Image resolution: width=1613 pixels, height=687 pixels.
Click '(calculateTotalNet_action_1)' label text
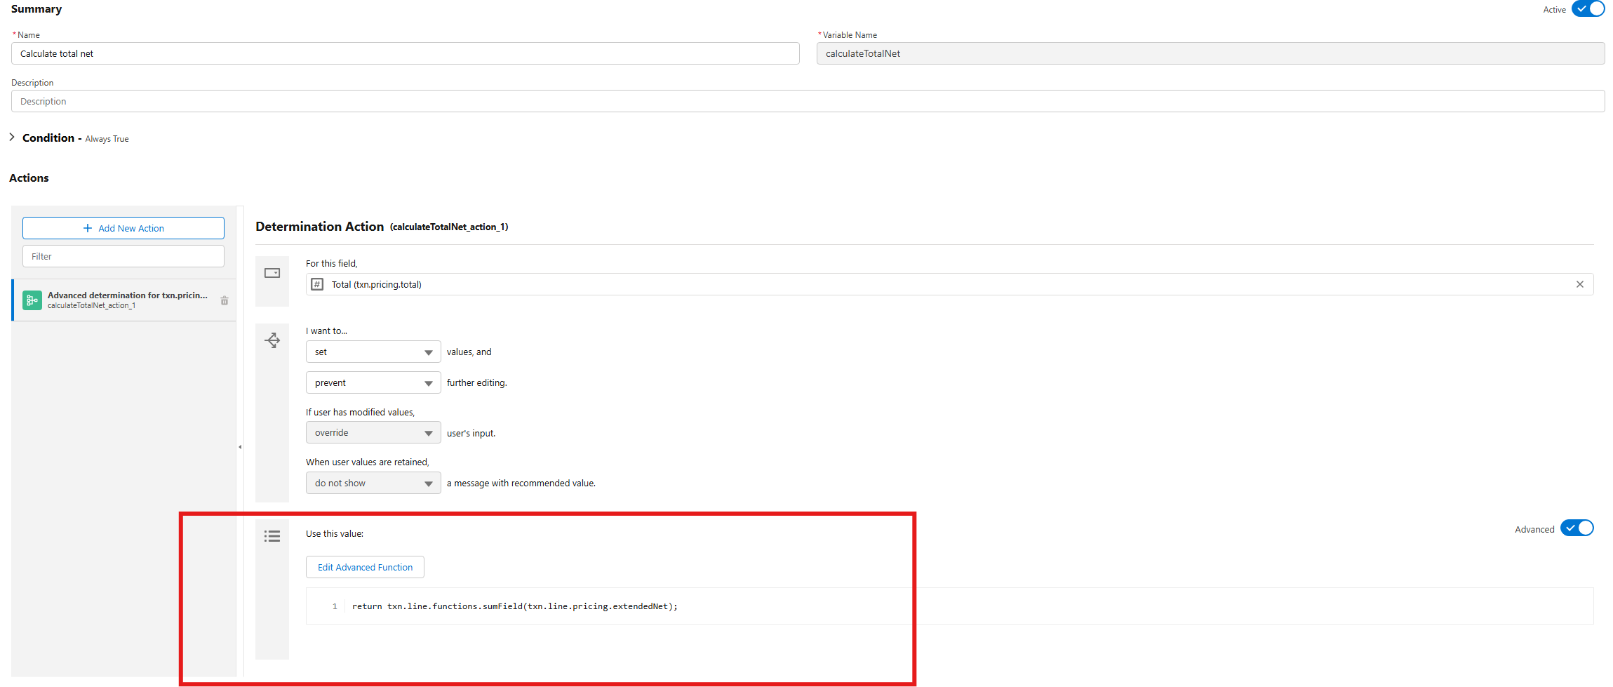point(449,227)
